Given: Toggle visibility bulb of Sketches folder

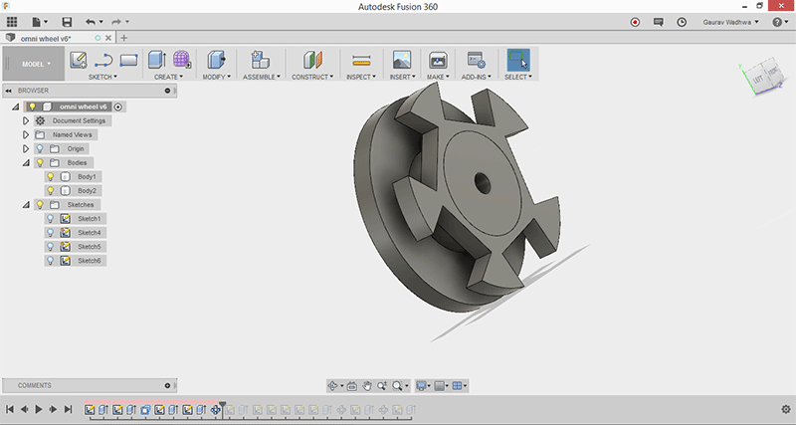Looking at the screenshot, I should point(40,205).
